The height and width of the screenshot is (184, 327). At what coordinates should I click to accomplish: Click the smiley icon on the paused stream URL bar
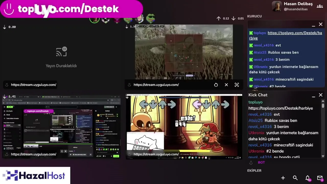[7, 85]
